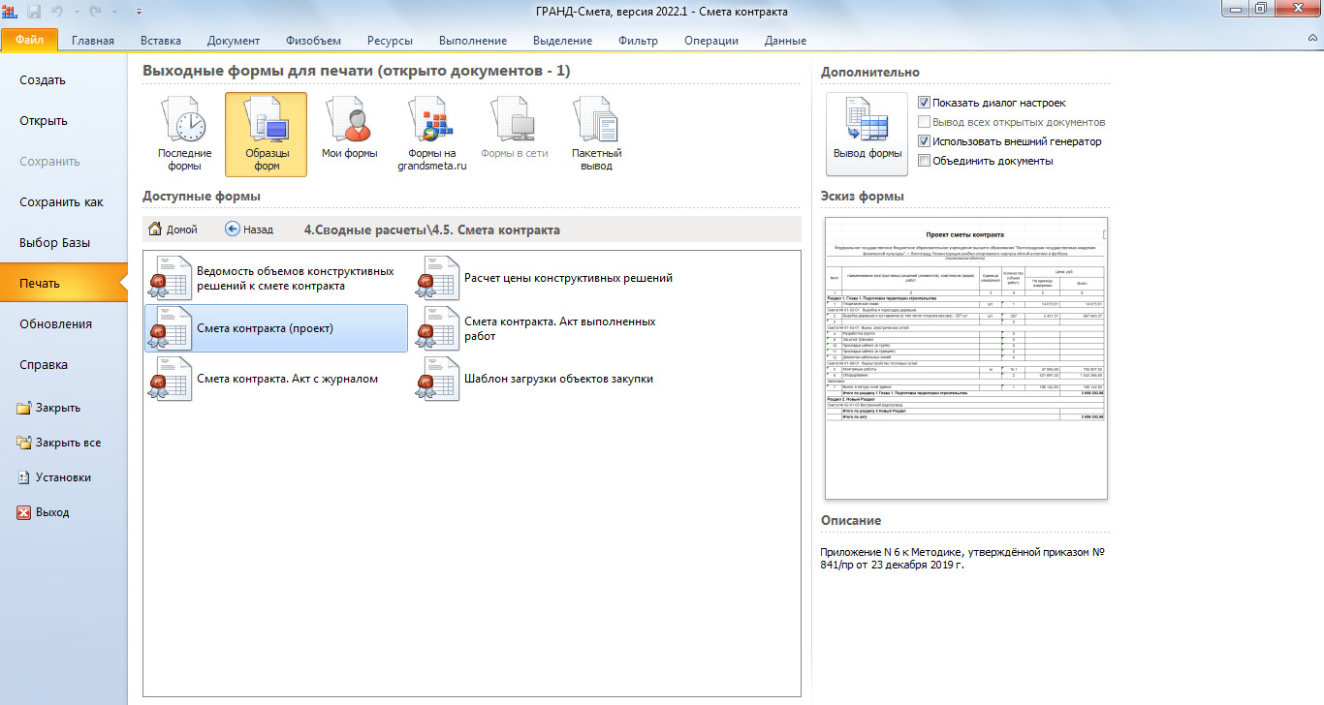Image resolution: width=1324 pixels, height=705 pixels.
Task: Switch to the Фильтр ribbon tab
Action: [638, 41]
